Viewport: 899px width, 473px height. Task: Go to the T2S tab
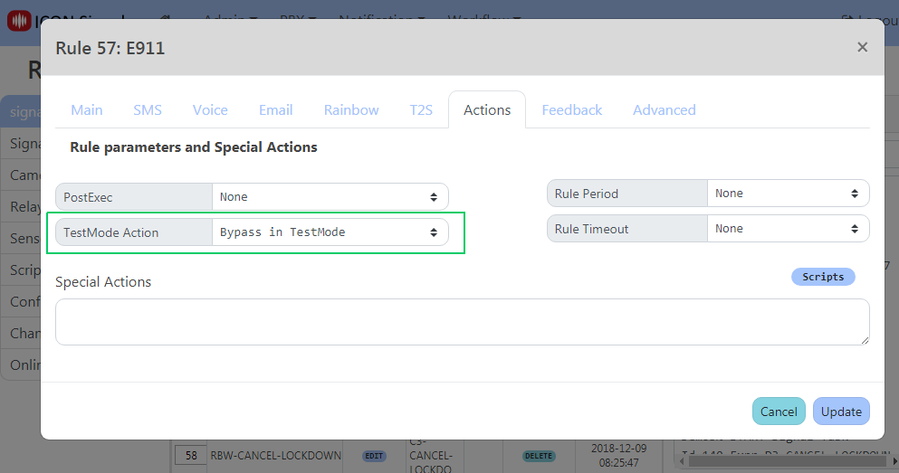[421, 109]
